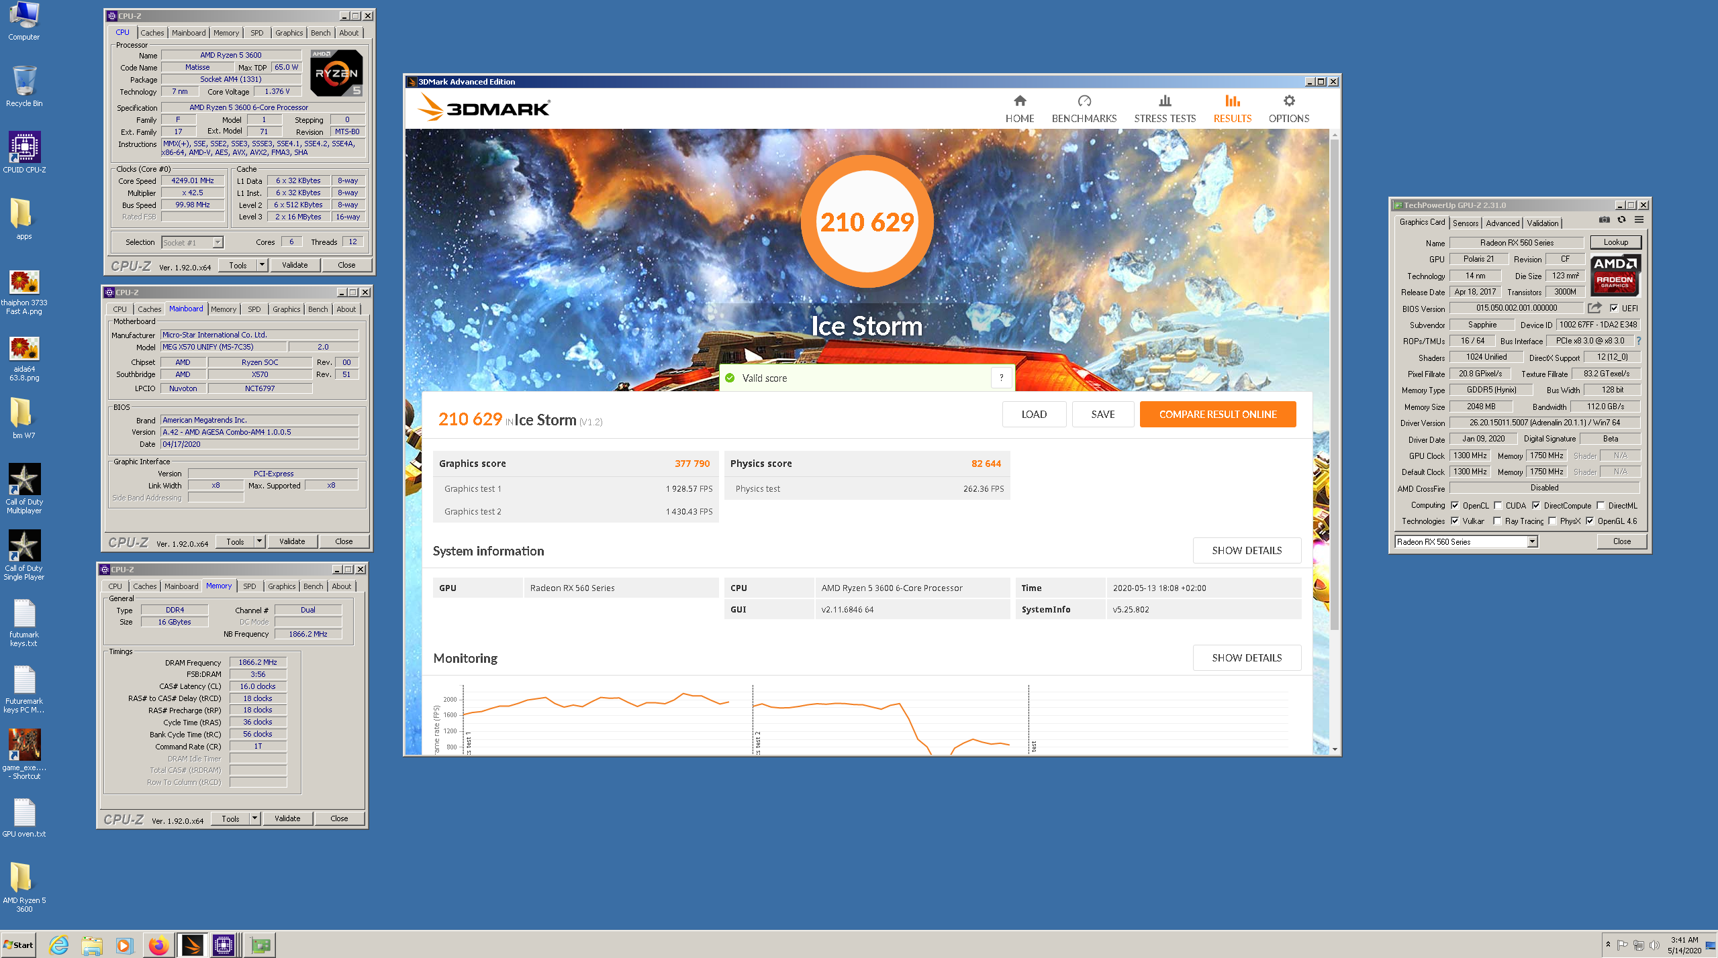Viewport: 1718px width, 958px height.
Task: Toggle PhysX checkbox in GPU-Z
Action: [1552, 521]
